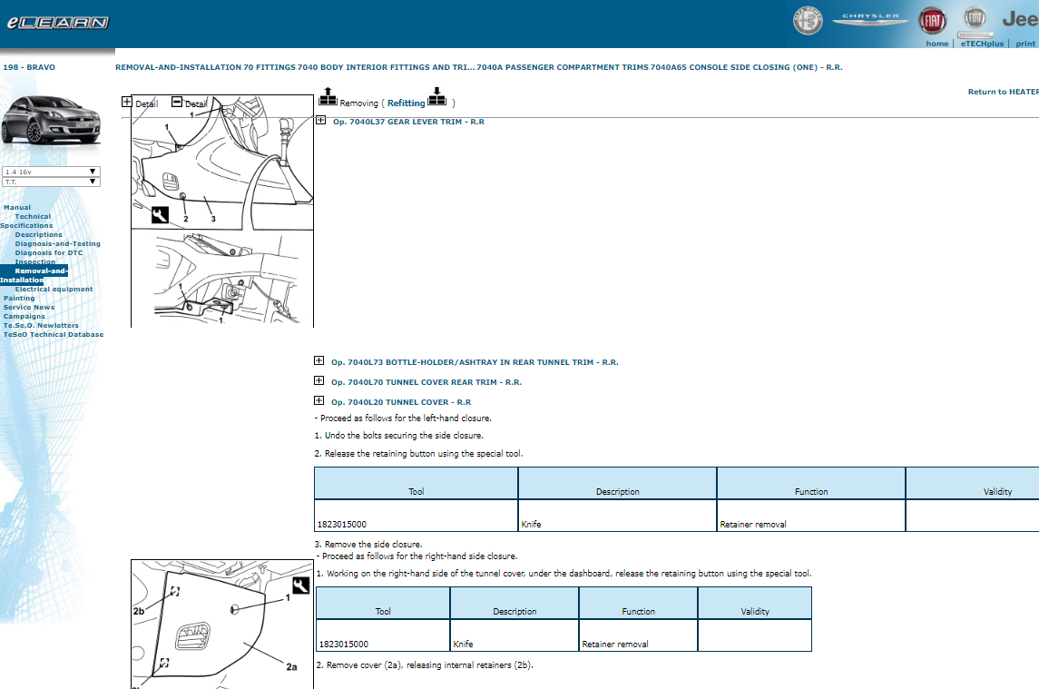The image size is (1039, 689).
Task: Open Op. 7040L37 GEAR LEVER TRIM link
Action: pos(408,122)
